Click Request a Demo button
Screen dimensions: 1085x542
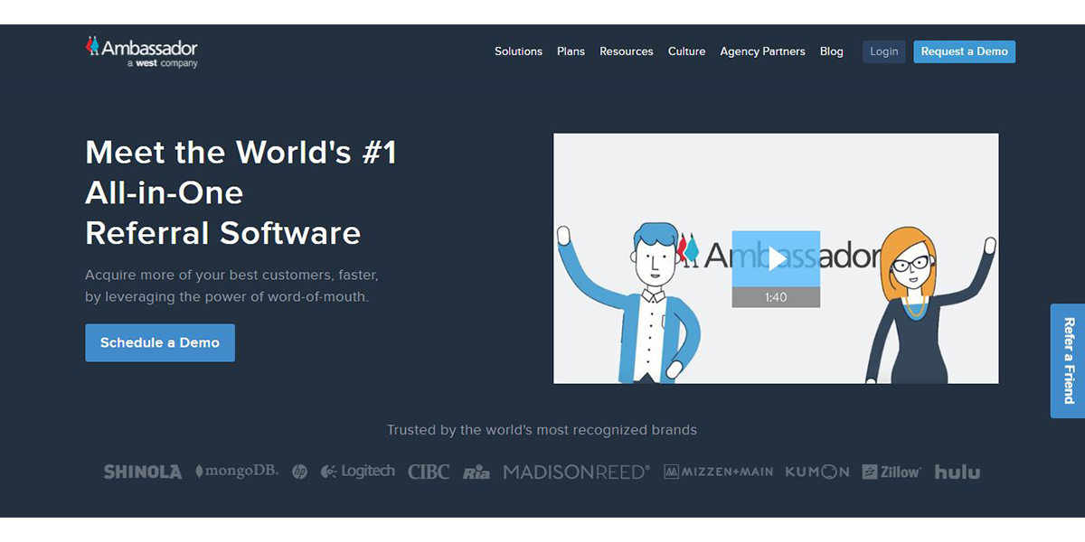(965, 51)
